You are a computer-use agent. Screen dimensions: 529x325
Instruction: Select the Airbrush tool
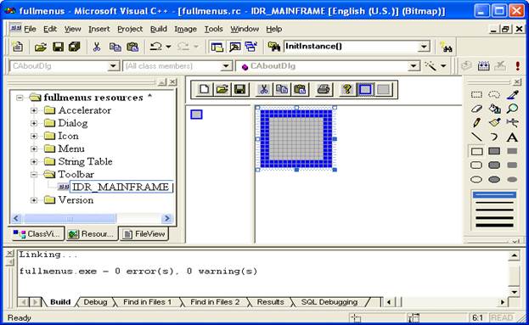(512, 122)
